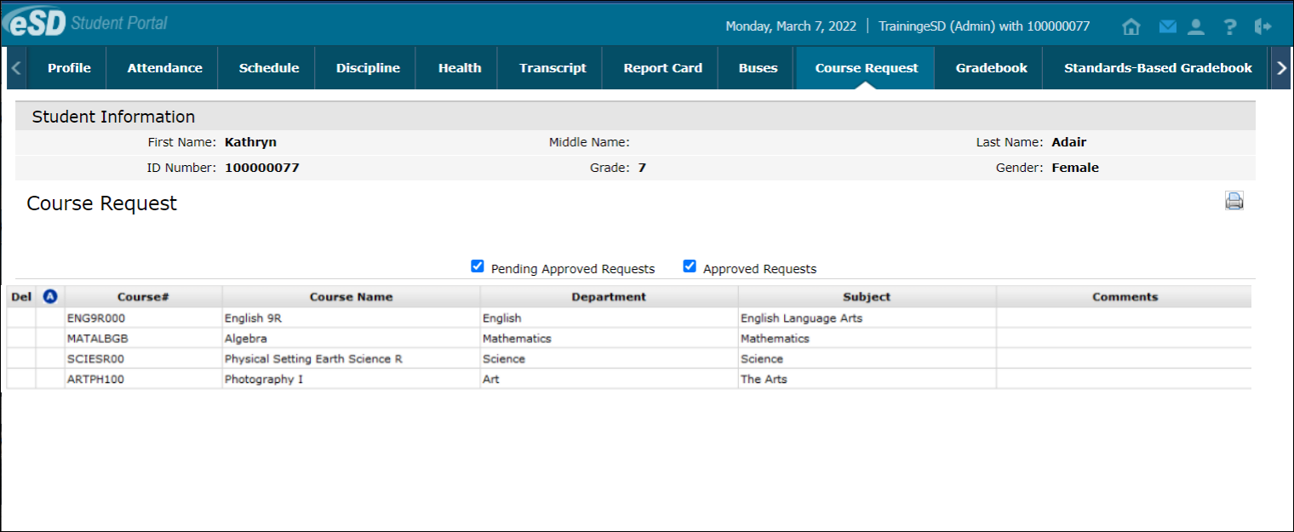Select course code ARTPH100
The width and height of the screenshot is (1294, 532).
coord(95,380)
